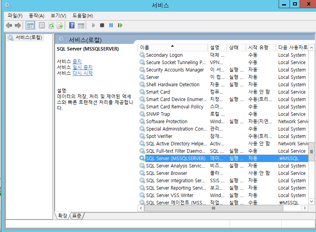This screenshot has height=232, width=316.
Task: Select SQL Full-text Filter Daemo... row
Action: pos(223,151)
